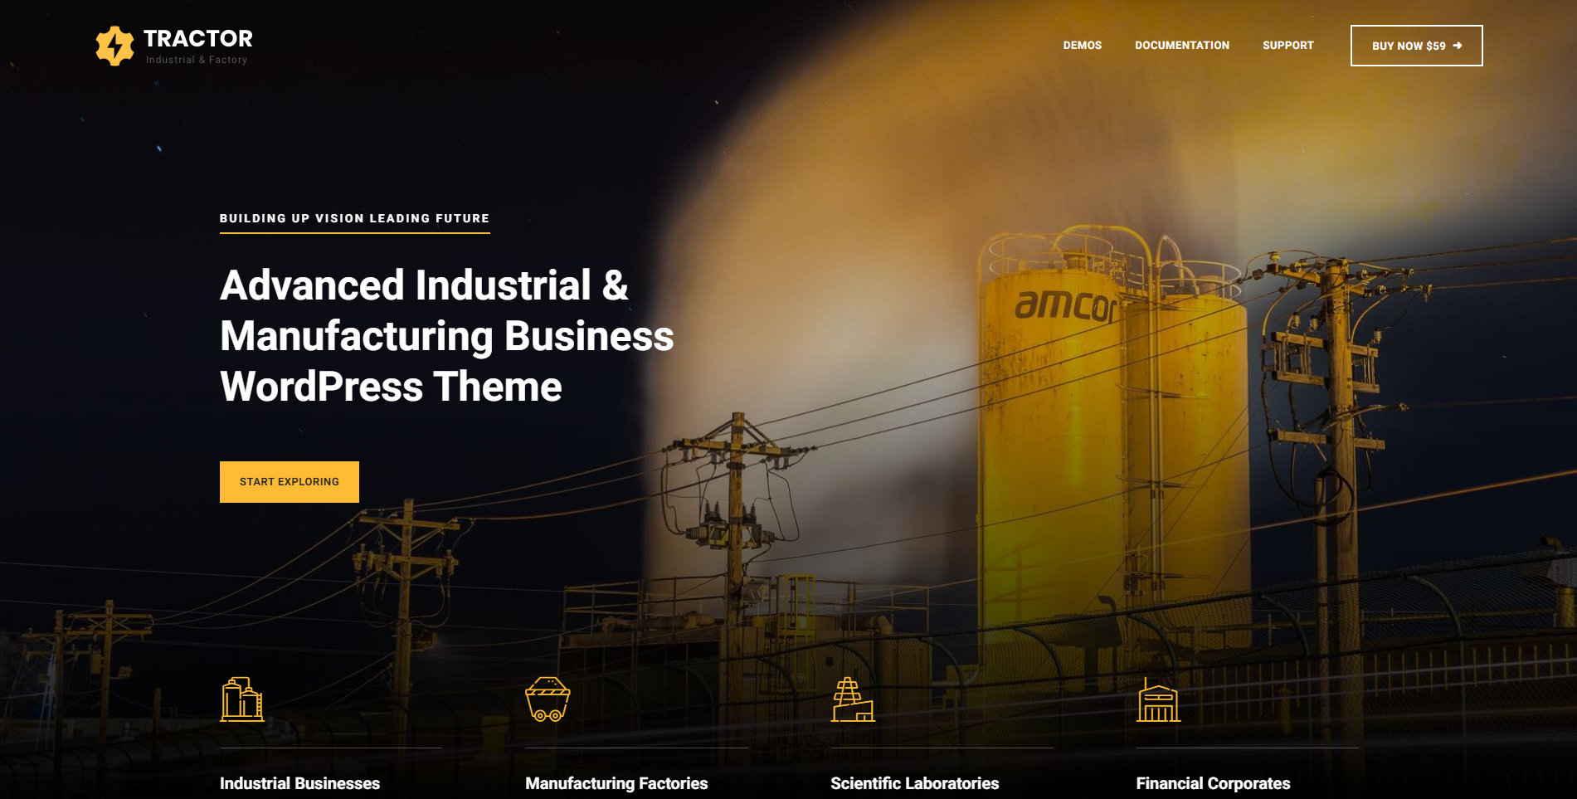The width and height of the screenshot is (1577, 799).
Task: Click the Buy Now $59 button
Action: pos(1417,46)
